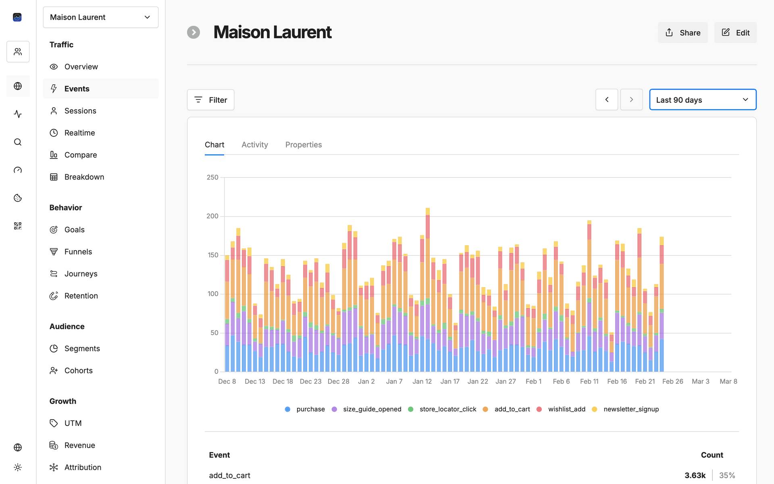Open Compare from the sidebar
This screenshot has height=484, width=774.
tap(101, 155)
